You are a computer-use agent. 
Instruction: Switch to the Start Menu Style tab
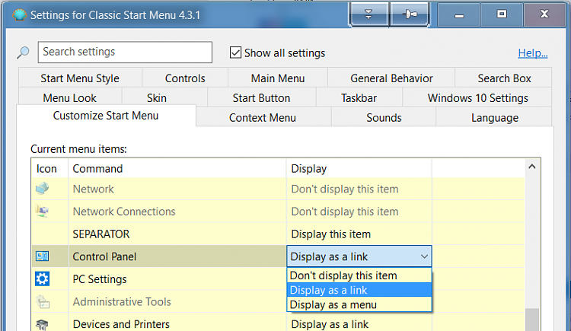click(80, 78)
